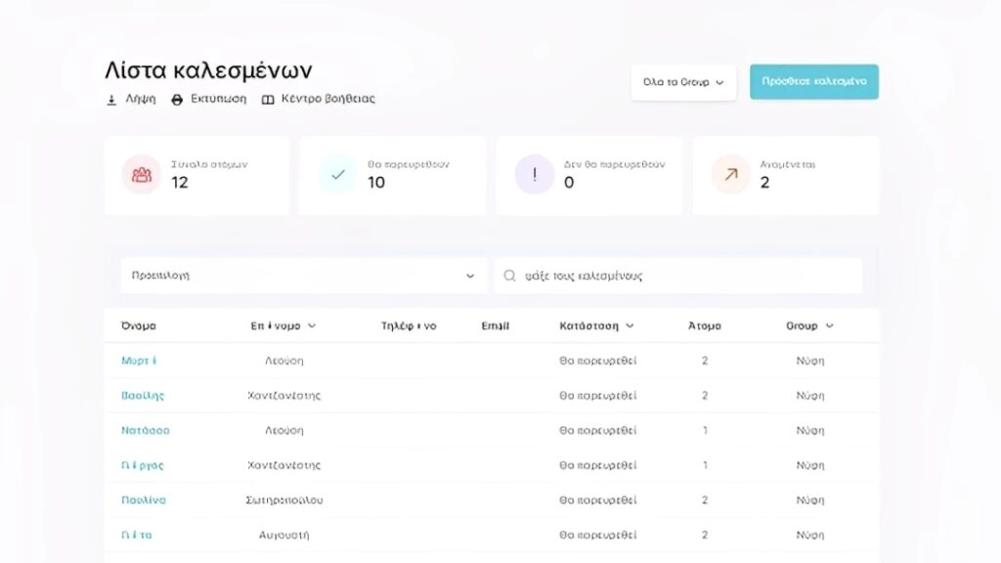1001x563 pixels.
Task: Click the arrow pending icon
Action: pyautogui.click(x=731, y=175)
